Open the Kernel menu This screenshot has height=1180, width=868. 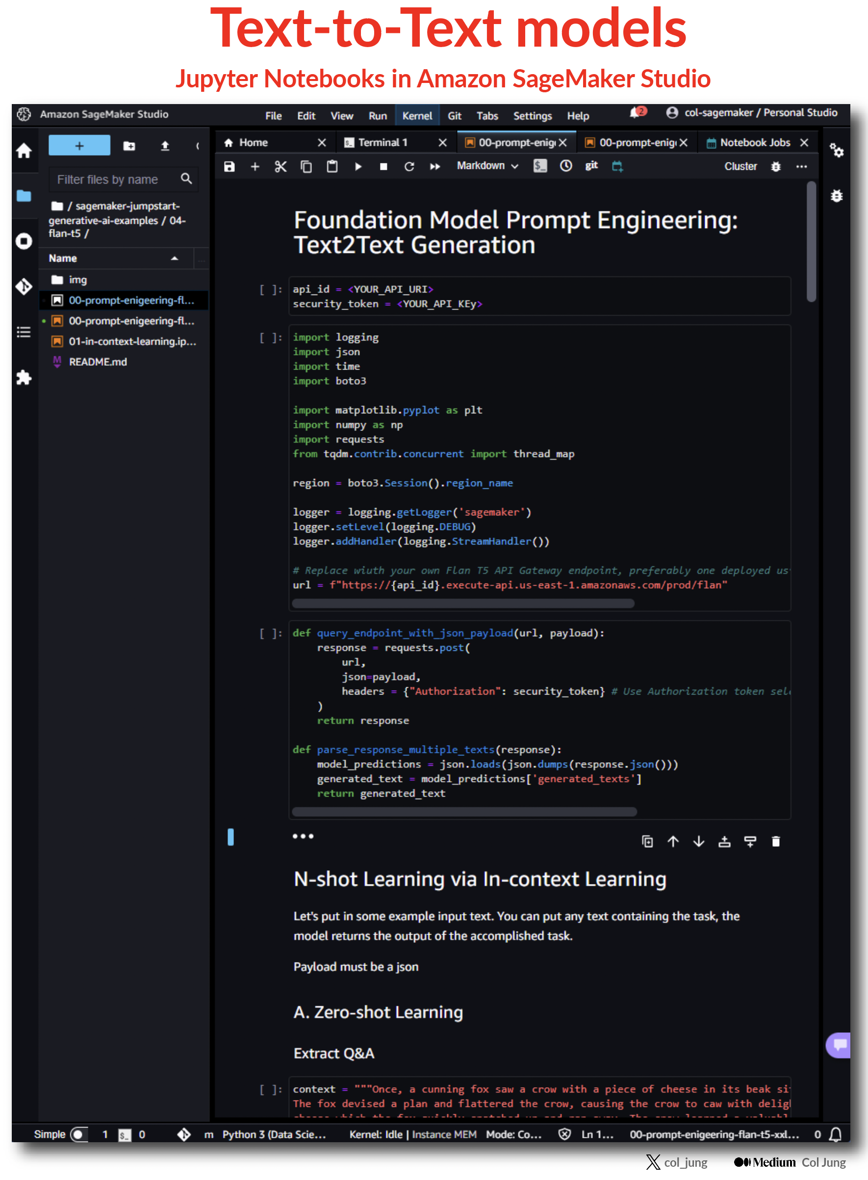pos(417,116)
